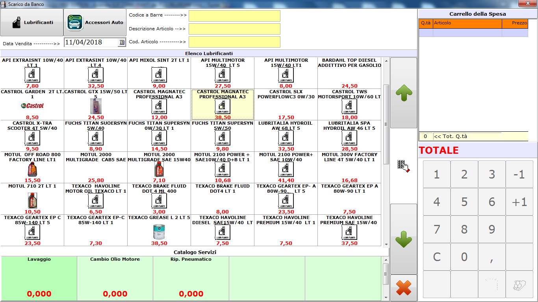Image resolution: width=538 pixels, height=302 pixels.
Task: Click the Articolo column header in cart
Action: 468,23
